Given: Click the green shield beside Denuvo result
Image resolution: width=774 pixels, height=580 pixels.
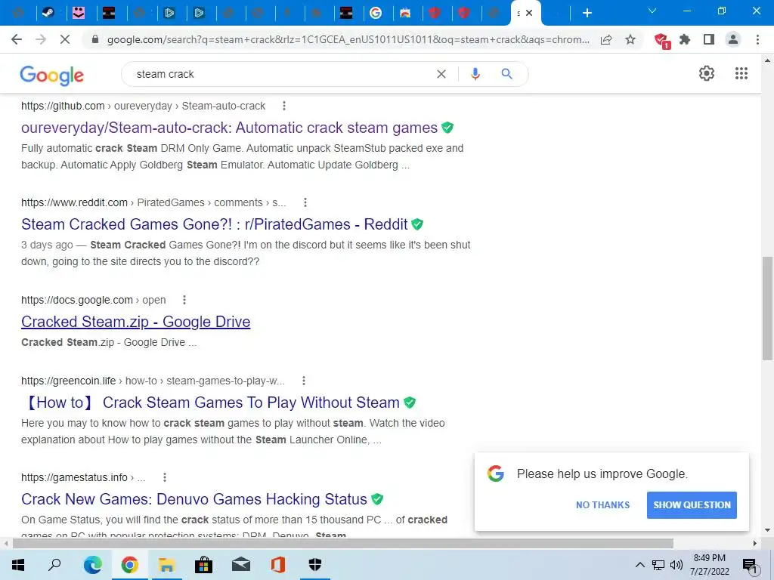Looking at the screenshot, I should tap(377, 499).
